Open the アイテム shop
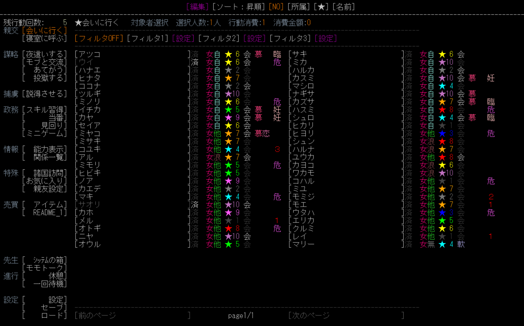Viewport: 524px width, 326px height. coord(45,205)
